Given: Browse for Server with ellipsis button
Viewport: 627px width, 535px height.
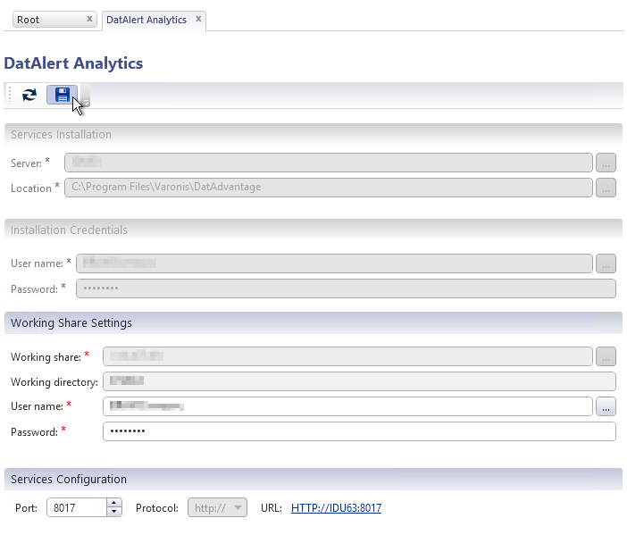Looking at the screenshot, I should [606, 163].
